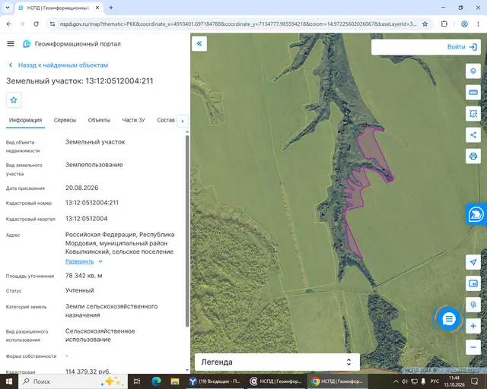Open the overview map button
This screenshot has width=487, height=389.
coord(473,283)
